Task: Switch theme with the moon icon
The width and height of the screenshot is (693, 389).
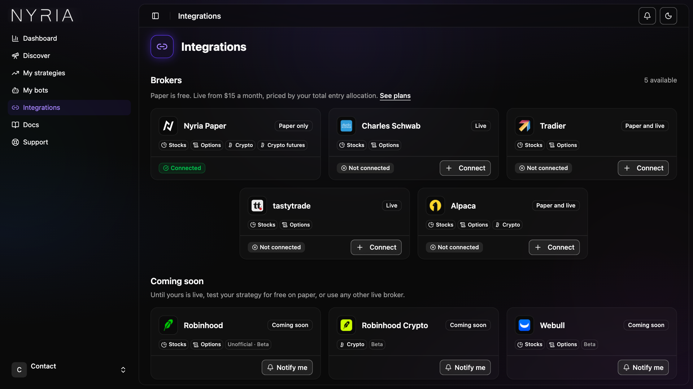Action: [668, 16]
